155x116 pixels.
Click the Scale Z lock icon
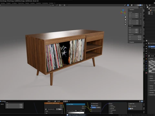point(141,33)
